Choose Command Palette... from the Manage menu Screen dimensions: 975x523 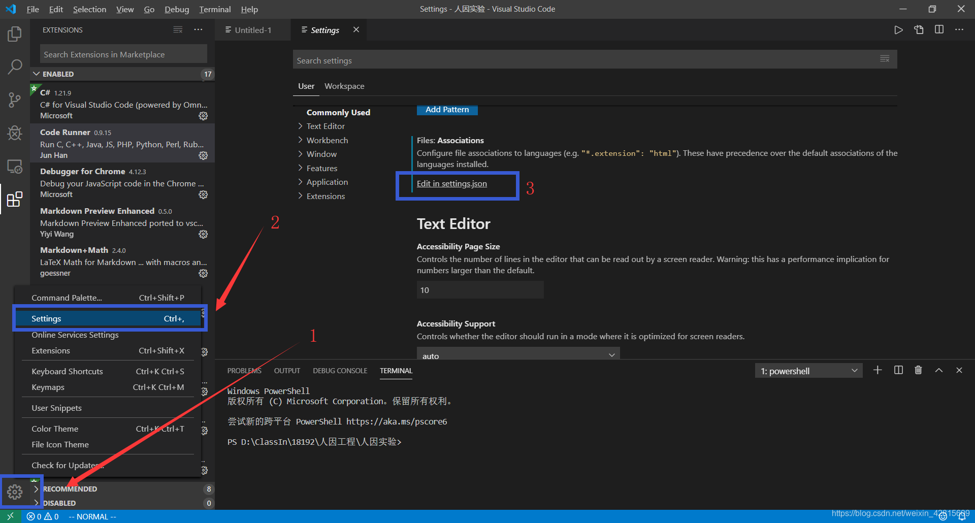coord(108,298)
